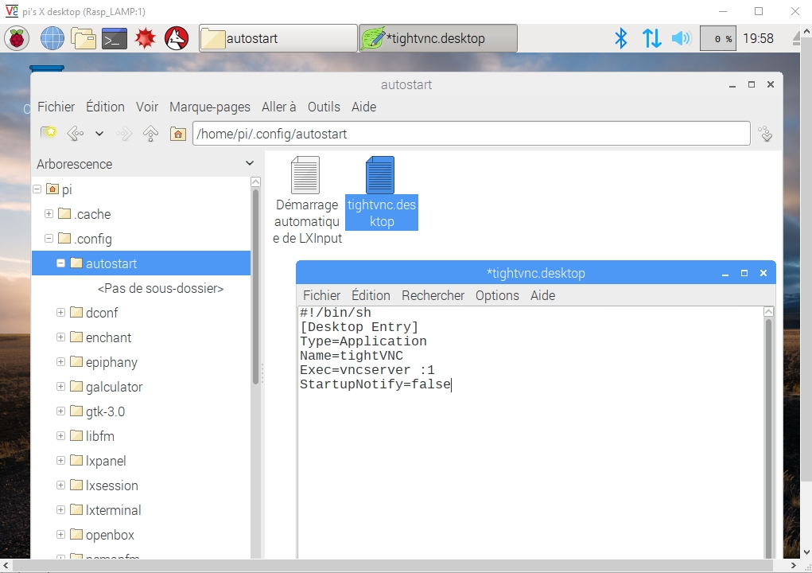Screen dimensions: 812x573
Task: Expand the epiphany folder node
Action: point(60,361)
